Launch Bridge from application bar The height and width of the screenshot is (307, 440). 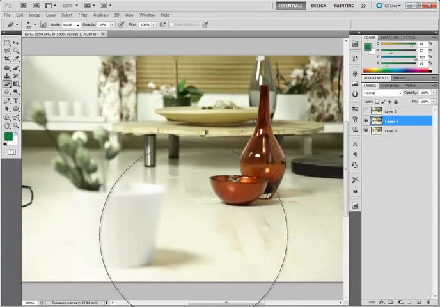24,6
